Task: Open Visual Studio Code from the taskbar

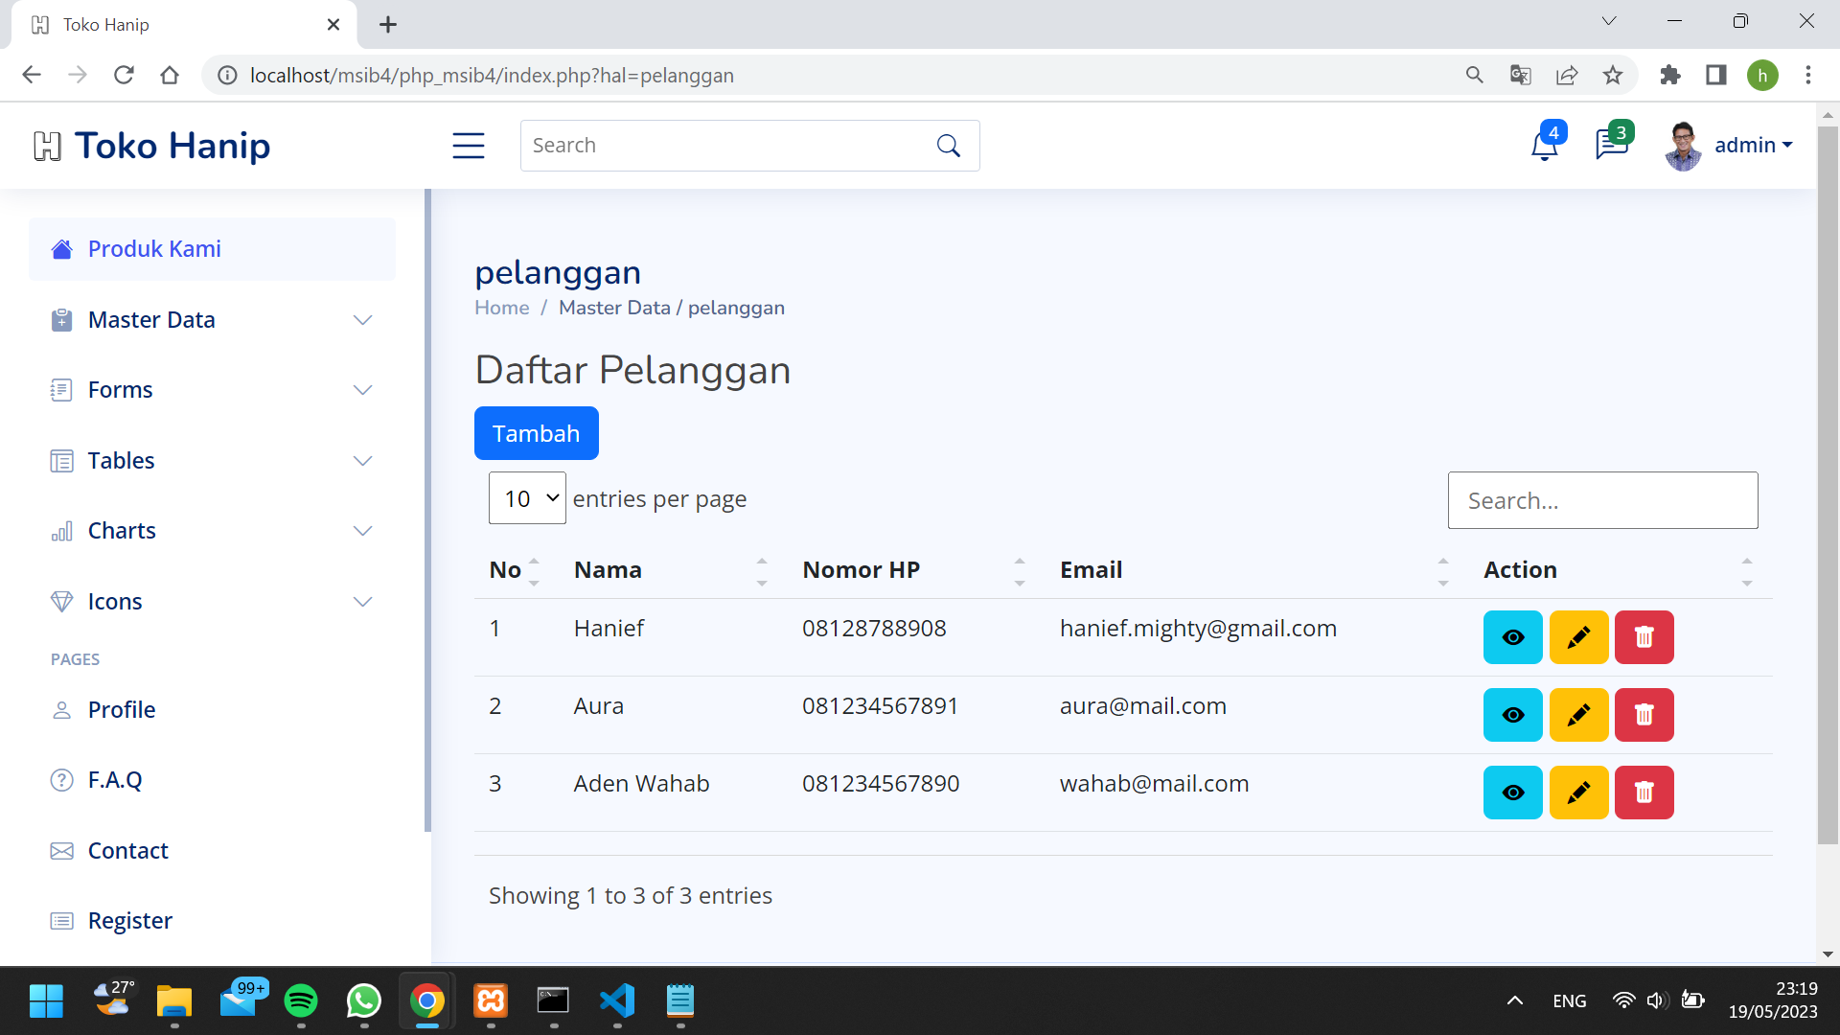Action: click(617, 1001)
